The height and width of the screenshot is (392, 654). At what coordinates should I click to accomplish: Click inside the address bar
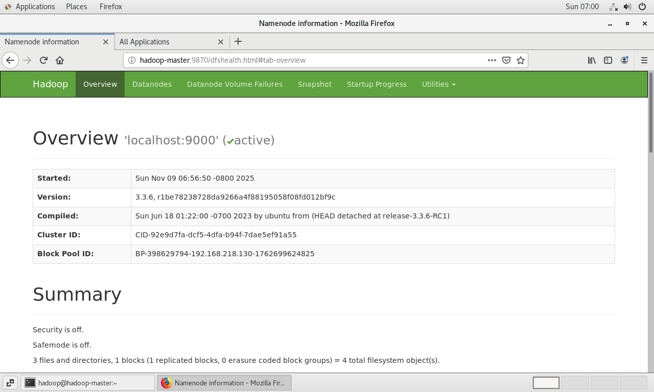click(307, 60)
